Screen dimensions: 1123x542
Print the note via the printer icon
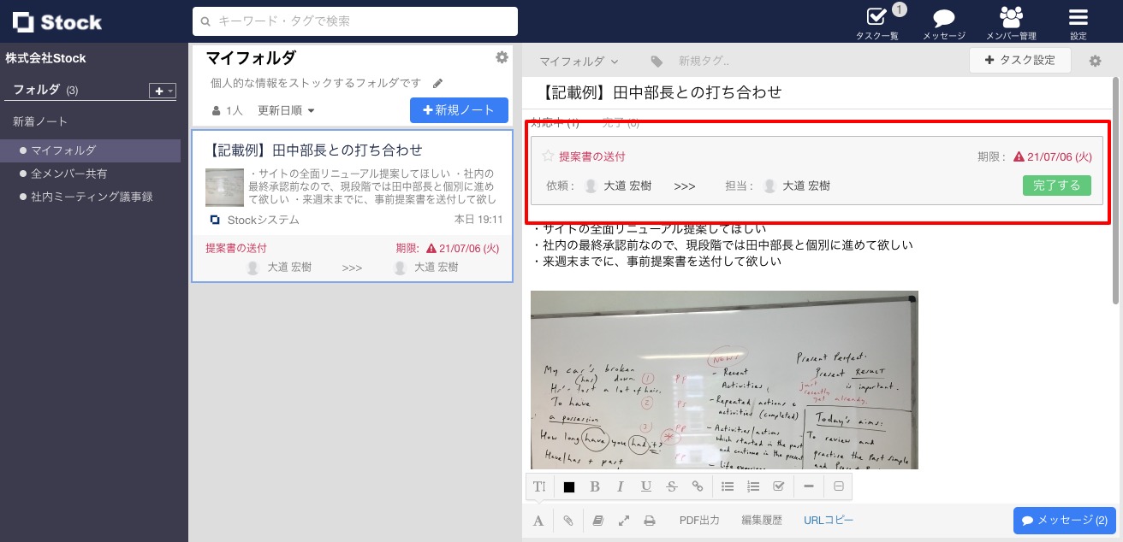(650, 520)
